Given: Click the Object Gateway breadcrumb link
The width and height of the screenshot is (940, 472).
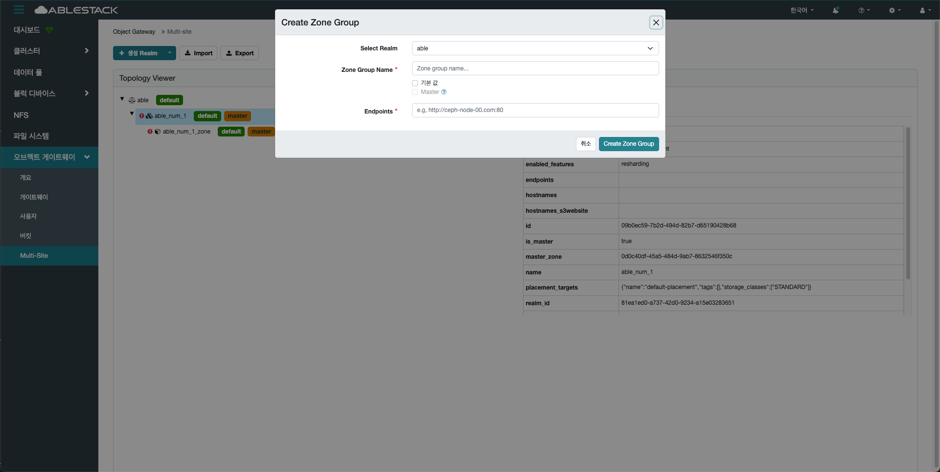Looking at the screenshot, I should pyautogui.click(x=134, y=32).
